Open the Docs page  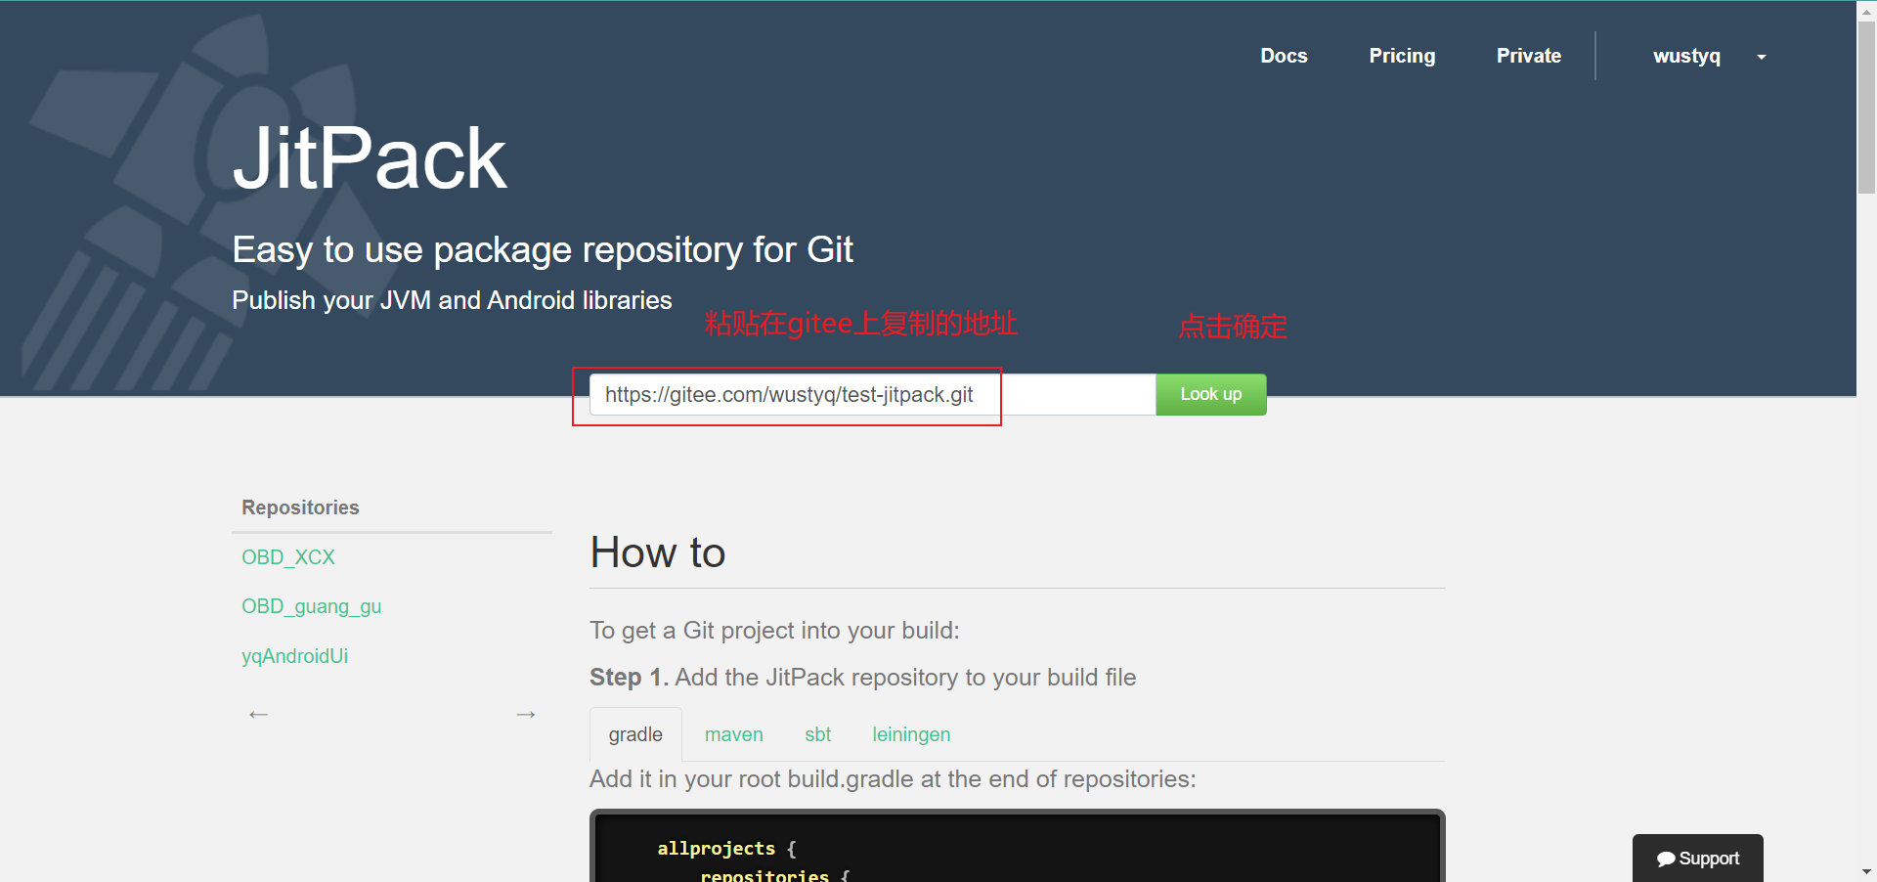pos(1284,56)
